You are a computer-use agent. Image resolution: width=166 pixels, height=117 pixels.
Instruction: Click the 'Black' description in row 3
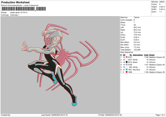coord(135,62)
